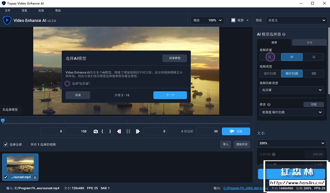Click 后退 button in tutorial dialog
This screenshot has height=193, width=330.
(78, 95)
